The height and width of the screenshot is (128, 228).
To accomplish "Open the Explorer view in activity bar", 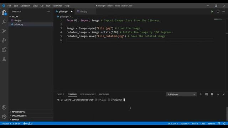I will [4, 13].
